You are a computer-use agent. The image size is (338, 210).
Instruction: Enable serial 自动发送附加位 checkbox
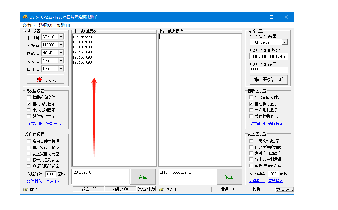[29, 148]
